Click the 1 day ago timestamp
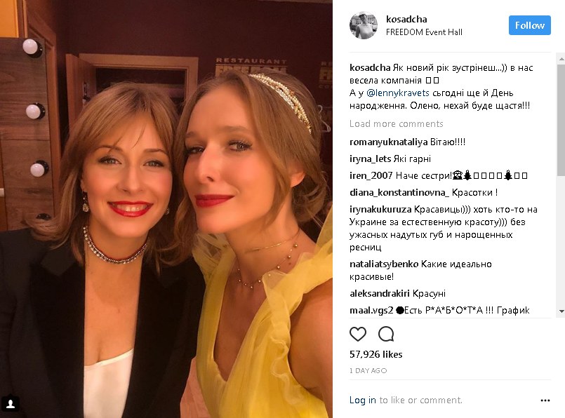Screen dimensions: 565x418 pyautogui.click(x=368, y=370)
